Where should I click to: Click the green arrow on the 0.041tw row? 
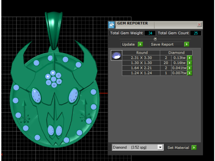pyautogui.click(x=189, y=68)
